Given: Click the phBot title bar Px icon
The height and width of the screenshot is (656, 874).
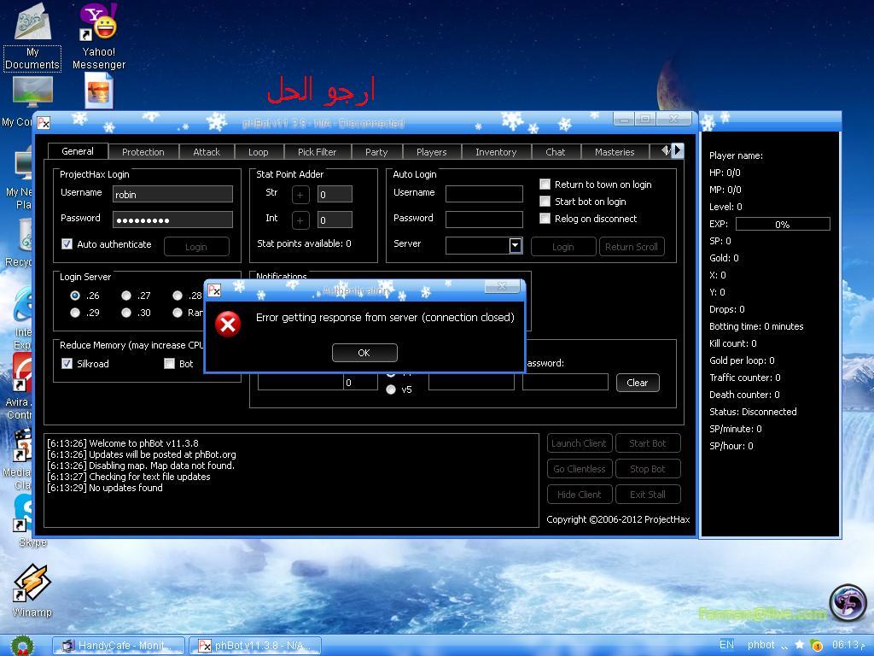Looking at the screenshot, I should (43, 123).
